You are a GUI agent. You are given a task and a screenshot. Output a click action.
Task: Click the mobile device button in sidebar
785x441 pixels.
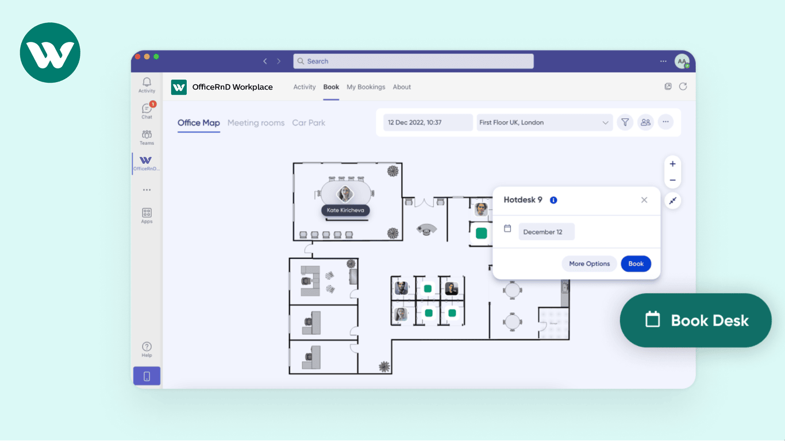(147, 376)
